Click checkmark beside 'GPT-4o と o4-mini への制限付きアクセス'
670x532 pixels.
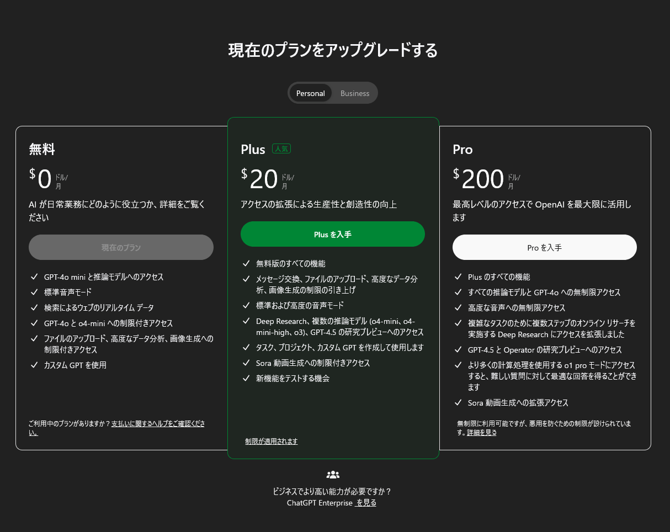(34, 323)
